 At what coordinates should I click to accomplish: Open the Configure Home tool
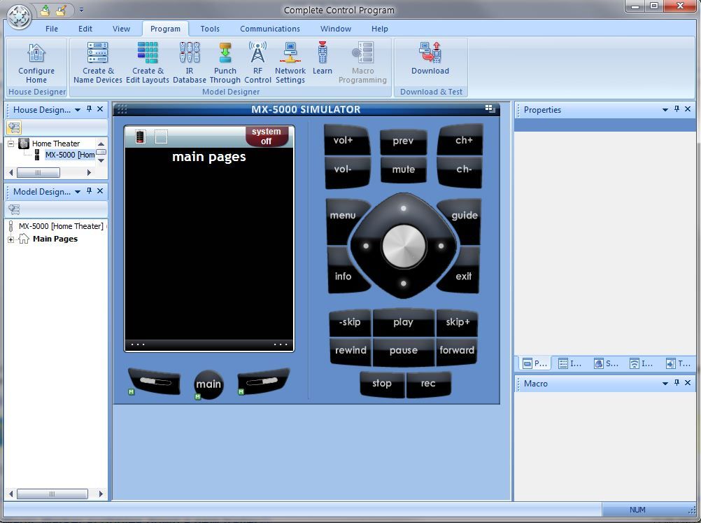36,63
